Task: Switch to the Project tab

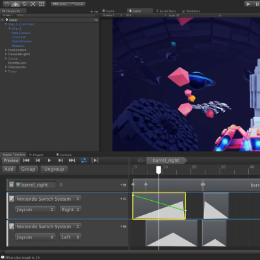Action: coord(36,155)
